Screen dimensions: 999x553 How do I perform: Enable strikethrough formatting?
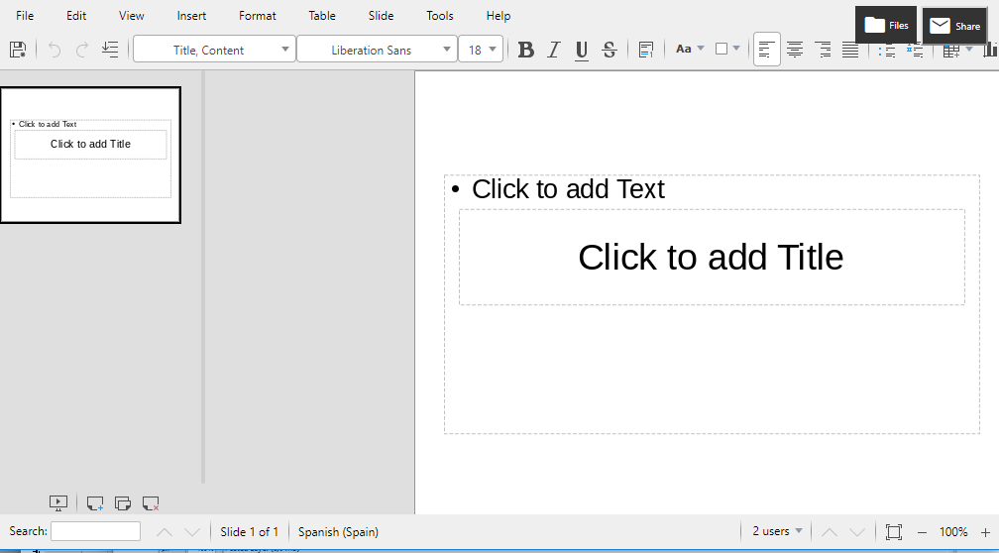610,50
